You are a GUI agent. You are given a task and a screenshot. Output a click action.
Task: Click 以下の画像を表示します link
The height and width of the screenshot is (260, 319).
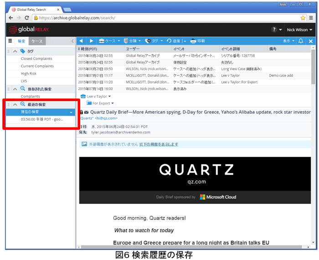[x=159, y=144]
